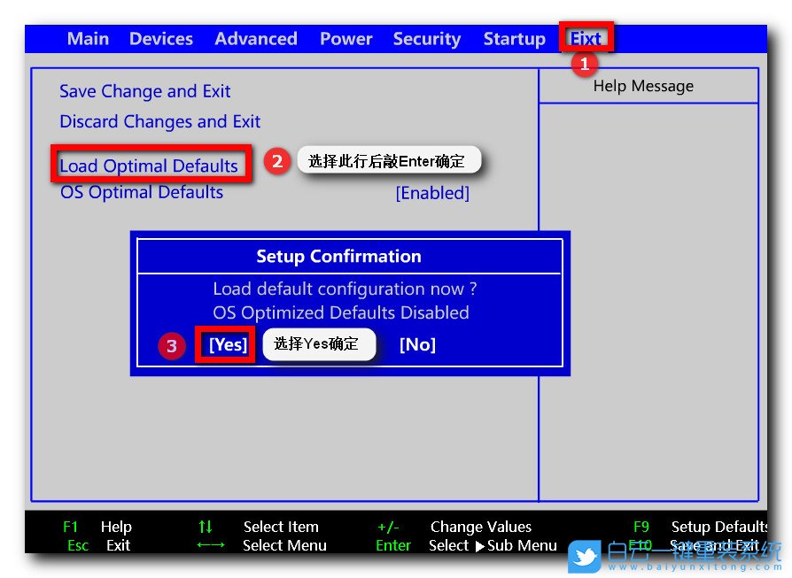This screenshot has width=792, height=578.
Task: Click the up-down arrows Select Item icon
Action: pyautogui.click(x=206, y=527)
